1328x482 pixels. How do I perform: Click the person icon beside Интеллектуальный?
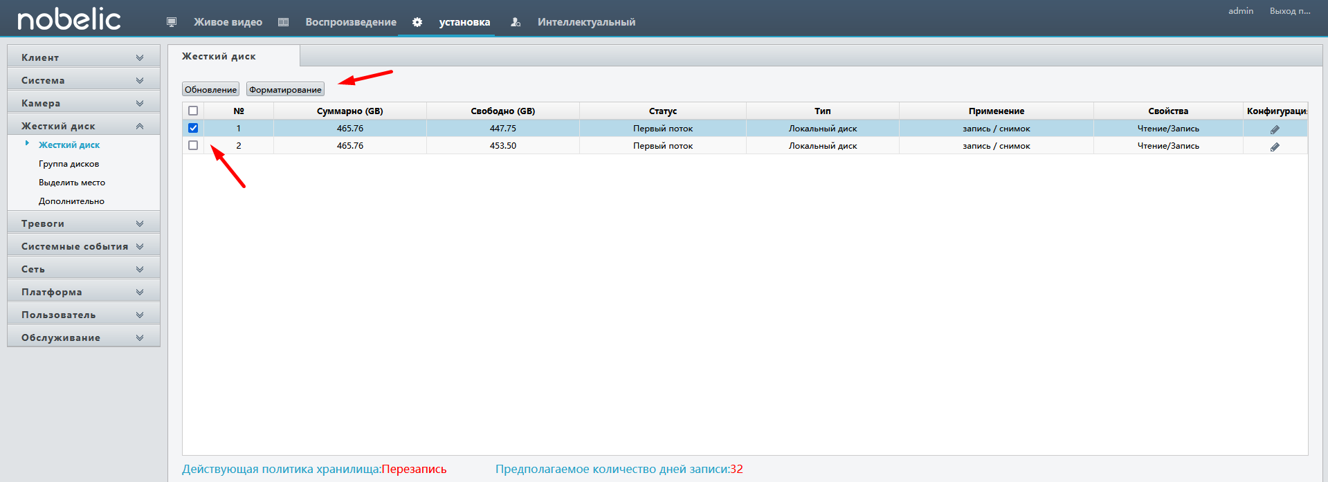[516, 22]
